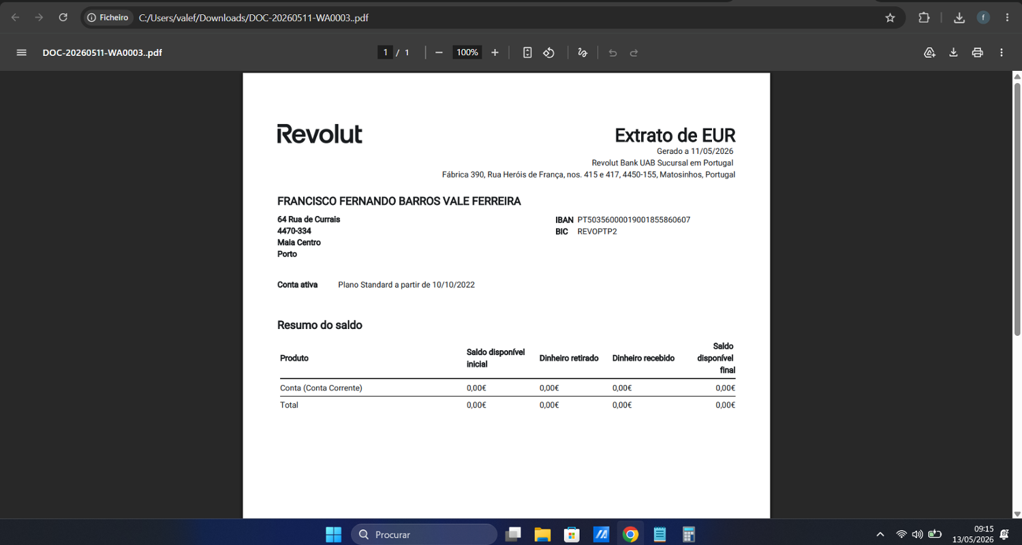The width and height of the screenshot is (1022, 545).
Task: Click the Revolut logo in the document
Action: pos(320,134)
